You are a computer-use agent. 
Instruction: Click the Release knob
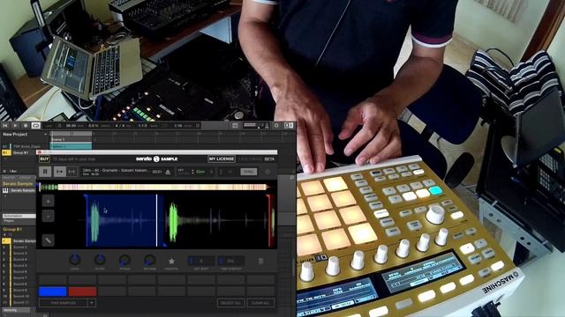click(x=149, y=260)
